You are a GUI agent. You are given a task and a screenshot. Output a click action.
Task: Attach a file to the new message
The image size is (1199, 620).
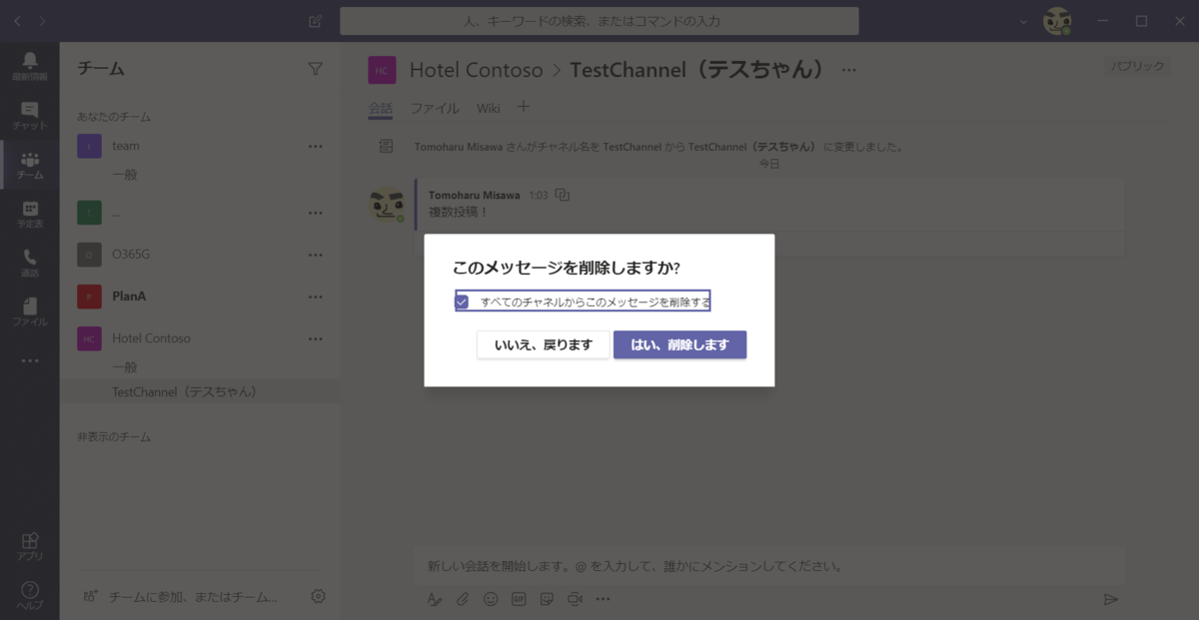tap(462, 598)
